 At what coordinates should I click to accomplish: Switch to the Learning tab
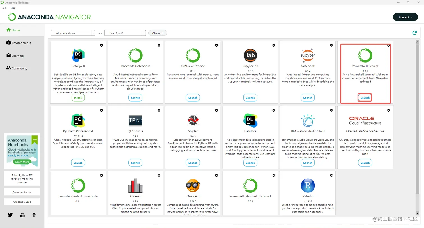(22, 56)
